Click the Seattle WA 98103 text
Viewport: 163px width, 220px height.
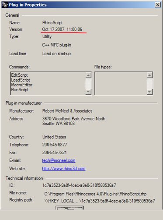tap(59, 124)
